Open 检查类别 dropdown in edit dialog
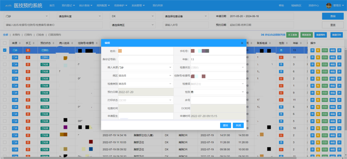This screenshot has width=347, height=159. tap(146, 84)
